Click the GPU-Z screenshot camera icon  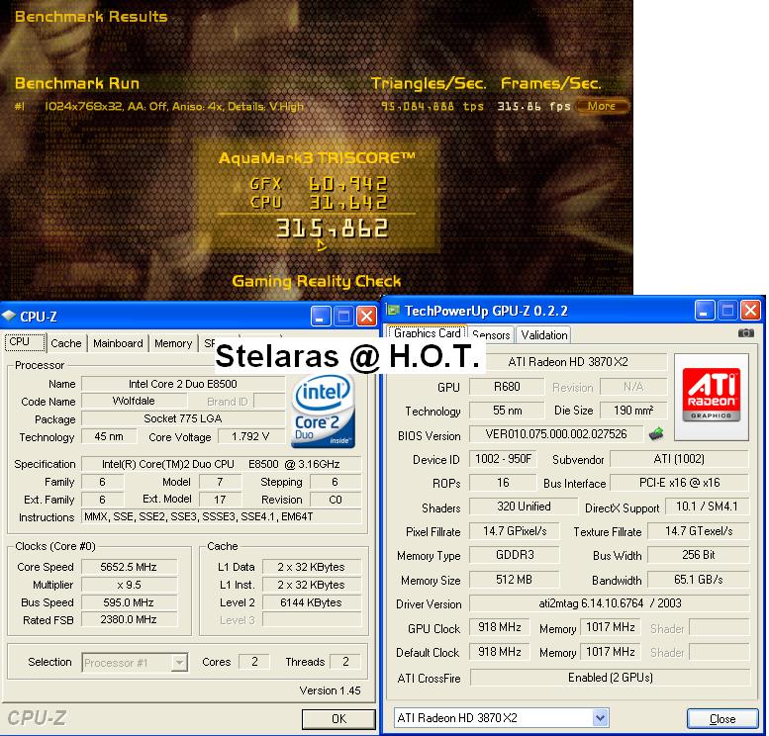coord(746,333)
